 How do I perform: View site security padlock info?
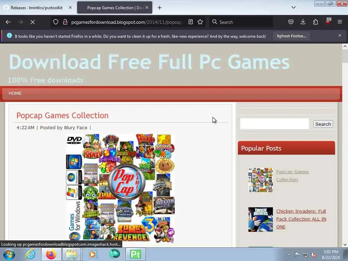[65, 22]
